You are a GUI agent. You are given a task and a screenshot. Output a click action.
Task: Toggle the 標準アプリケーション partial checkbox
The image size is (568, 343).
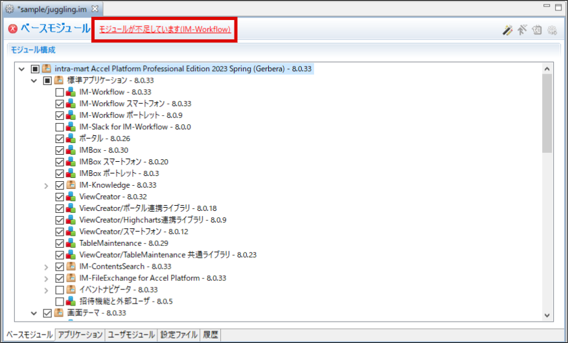click(x=47, y=80)
